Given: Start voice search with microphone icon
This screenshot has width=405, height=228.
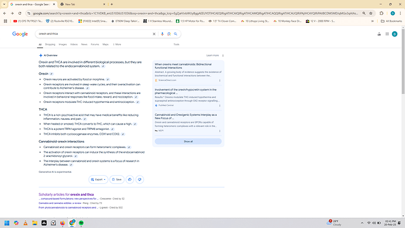Looking at the screenshot, I should pyautogui.click(x=162, y=34).
